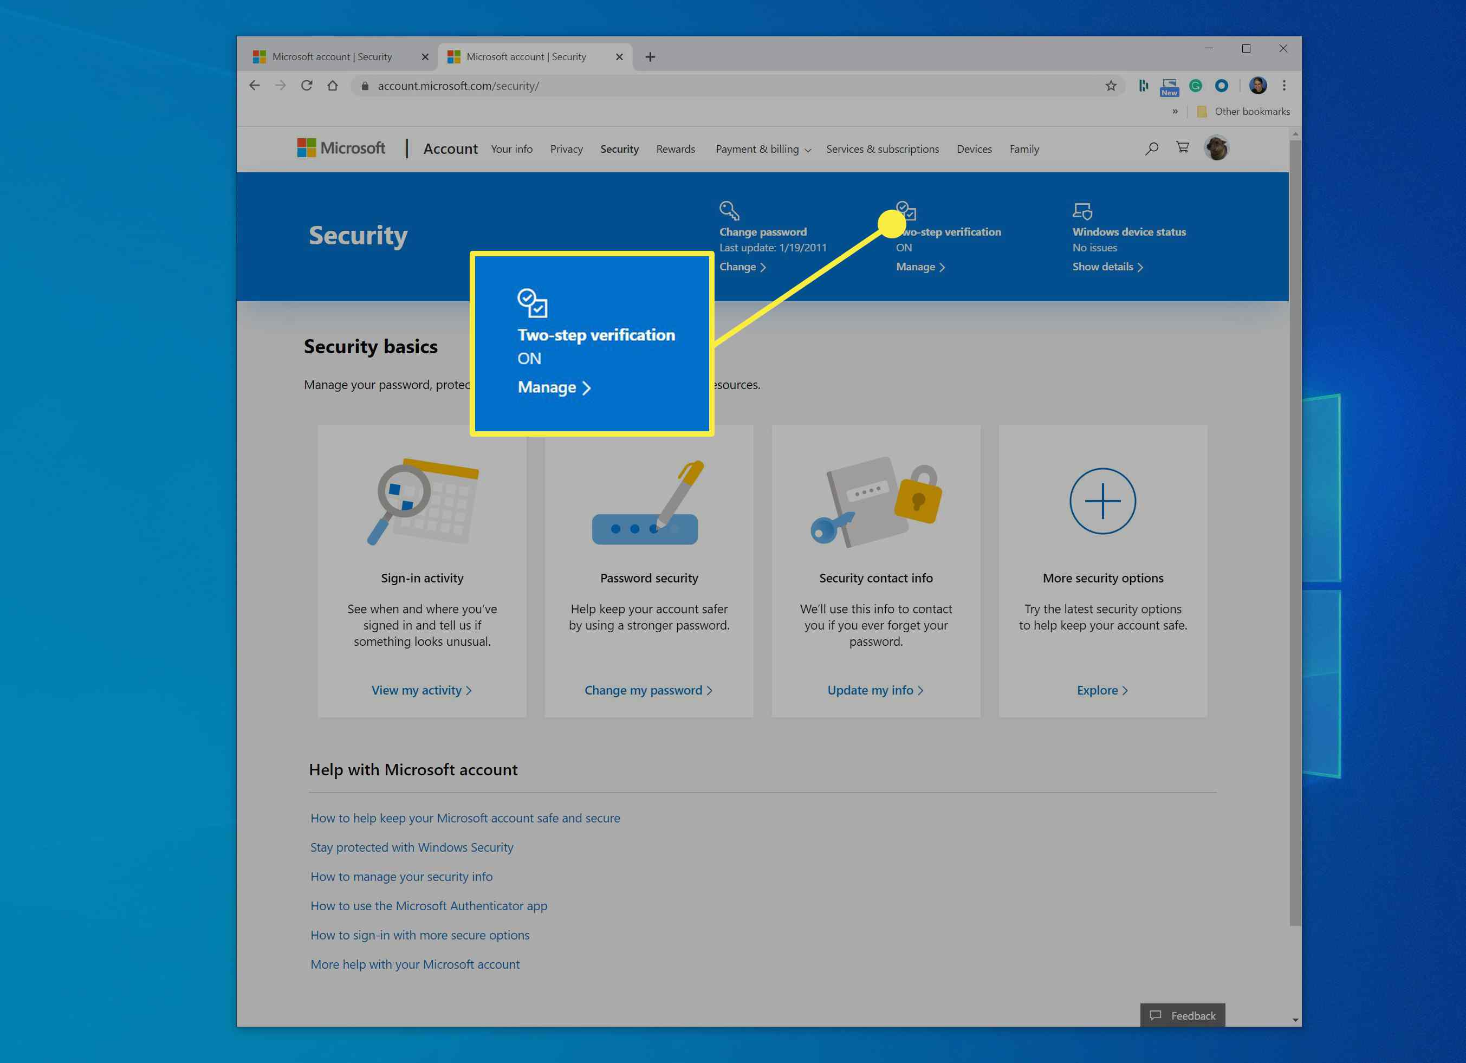Open Services & subscriptions
Image resolution: width=1466 pixels, height=1063 pixels.
pos(883,150)
